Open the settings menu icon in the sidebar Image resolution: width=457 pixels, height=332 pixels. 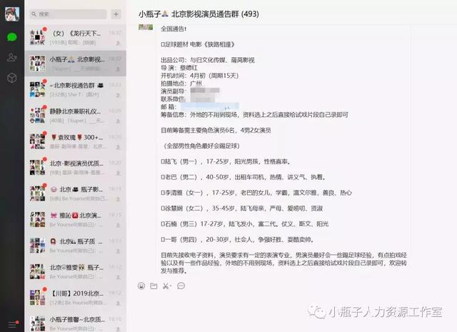pyautogui.click(x=12, y=324)
